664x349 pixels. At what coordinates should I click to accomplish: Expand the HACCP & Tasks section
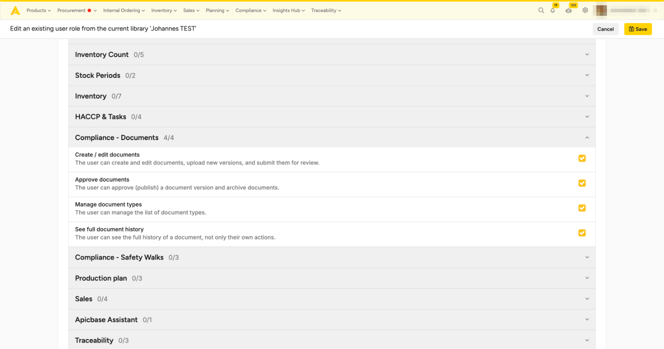tap(332, 117)
